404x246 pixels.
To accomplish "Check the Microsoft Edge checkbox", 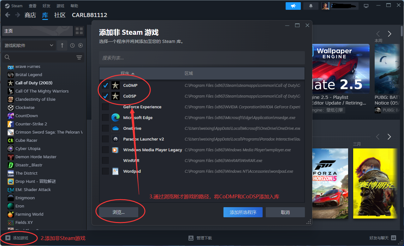I will click(105, 117).
